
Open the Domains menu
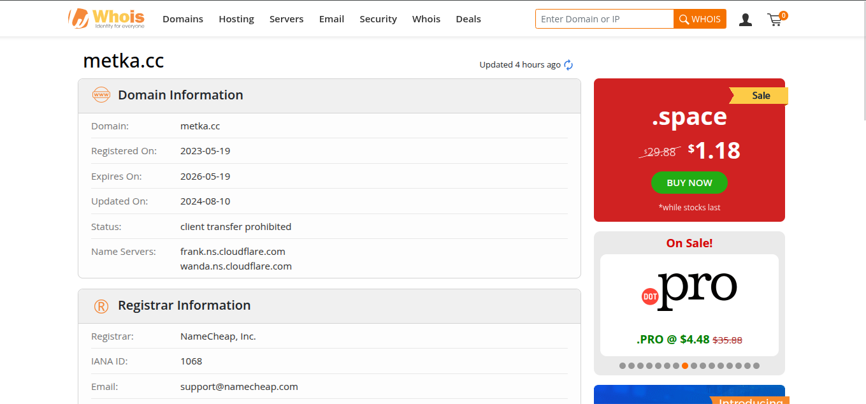pyautogui.click(x=183, y=19)
